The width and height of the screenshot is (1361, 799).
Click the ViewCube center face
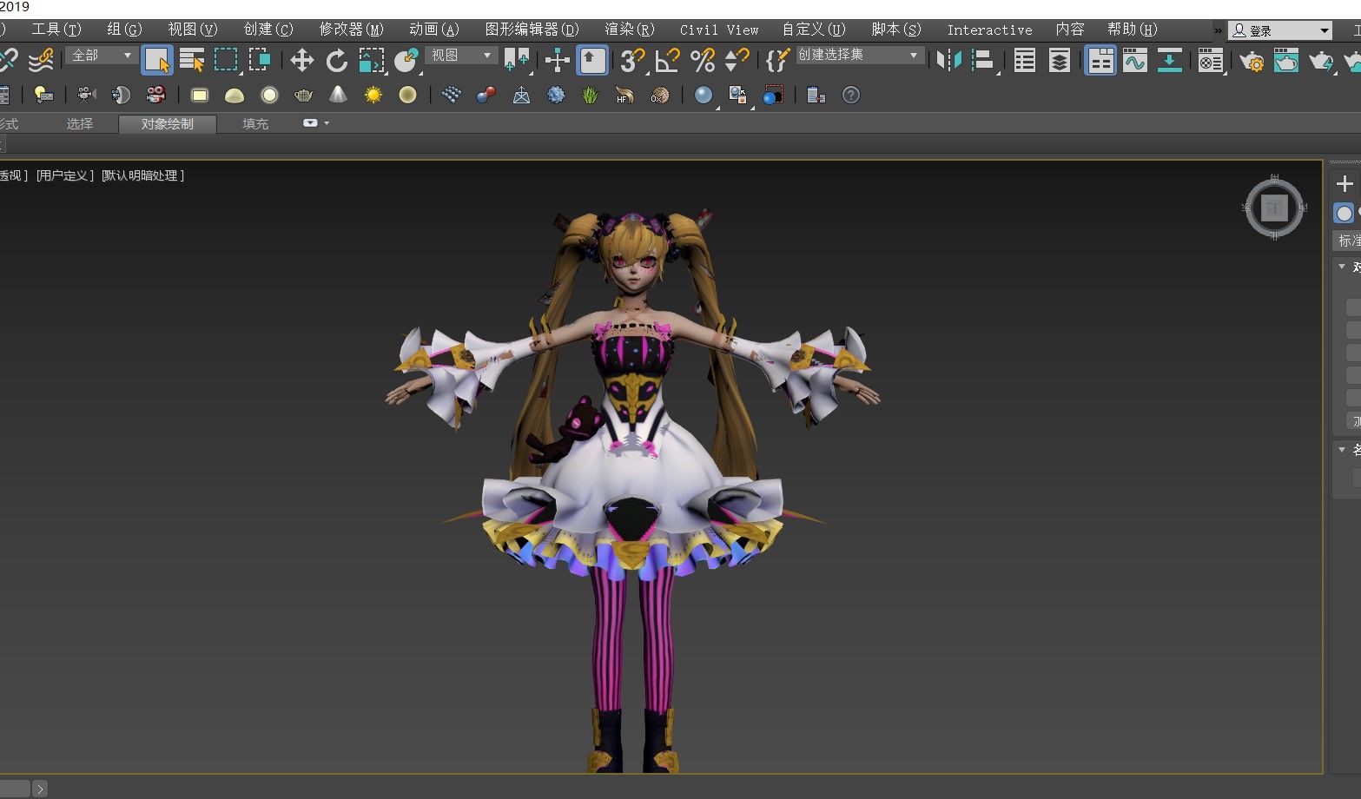(x=1274, y=208)
